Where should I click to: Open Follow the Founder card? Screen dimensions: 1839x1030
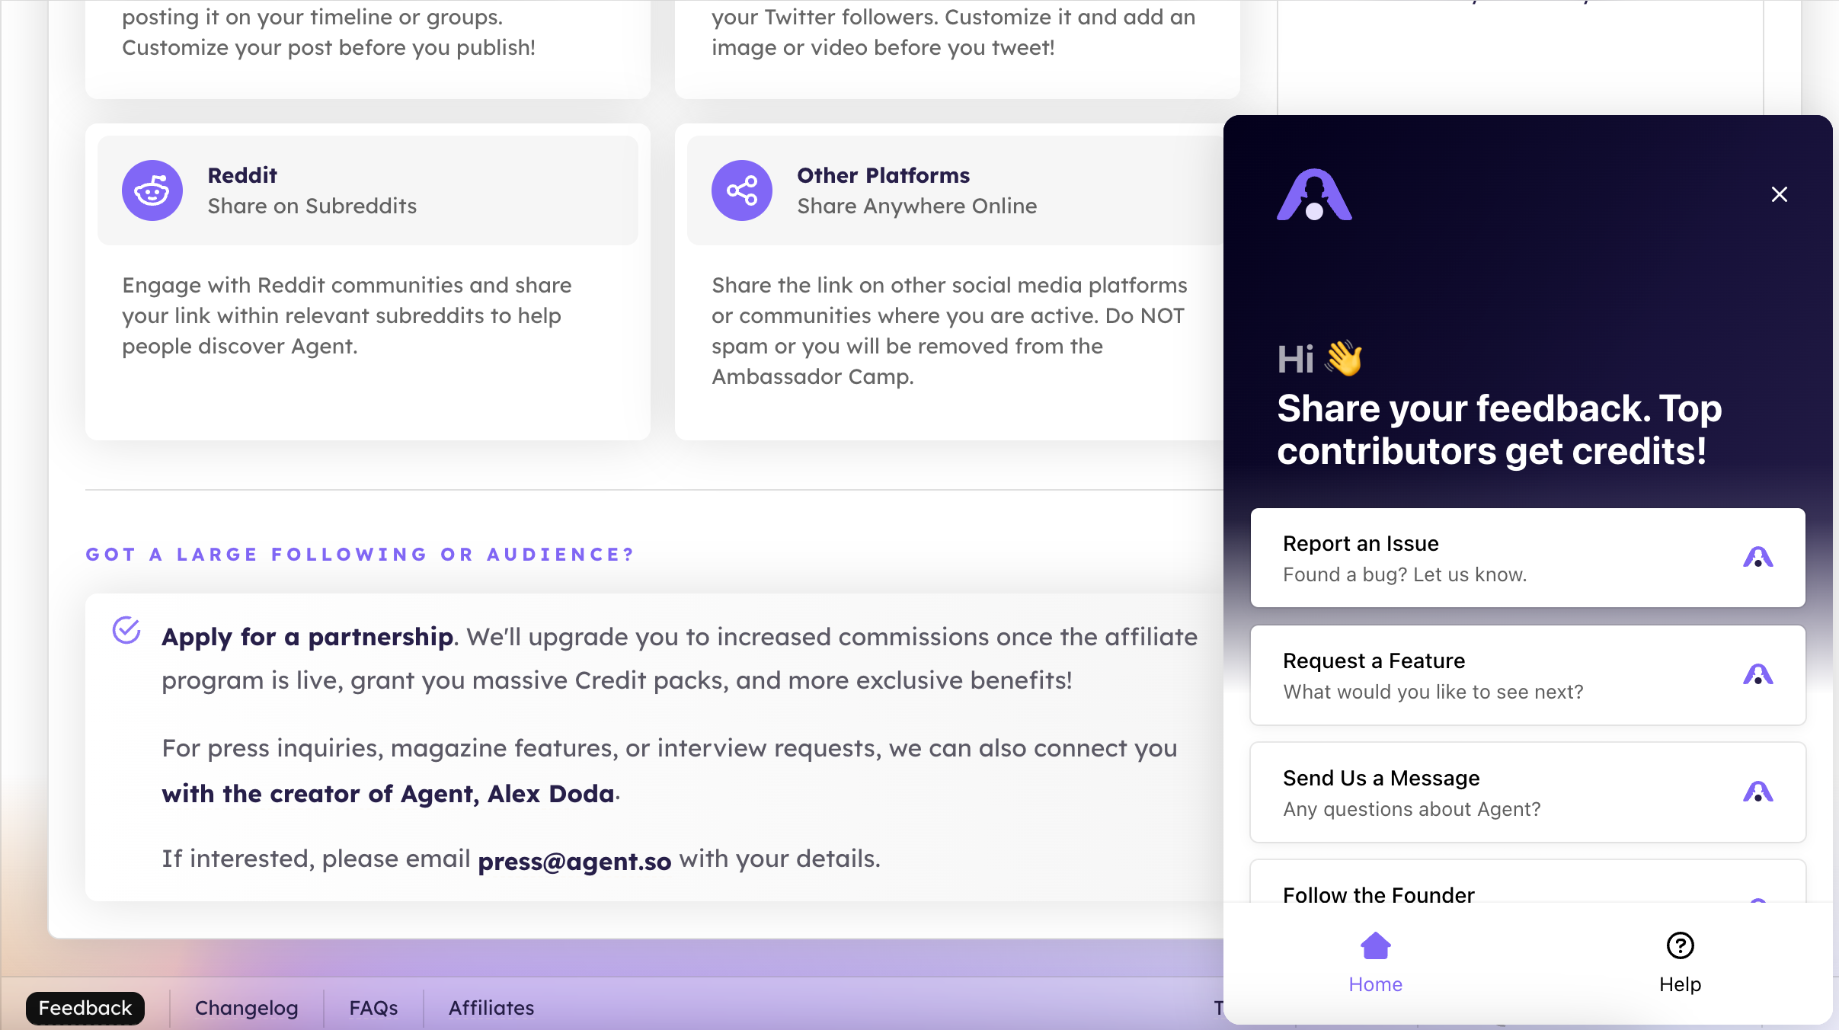[1528, 884]
